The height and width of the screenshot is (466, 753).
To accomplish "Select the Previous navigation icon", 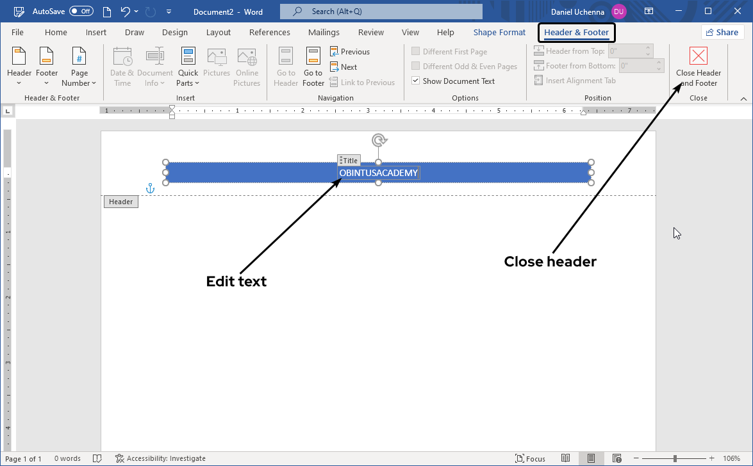I will [335, 52].
